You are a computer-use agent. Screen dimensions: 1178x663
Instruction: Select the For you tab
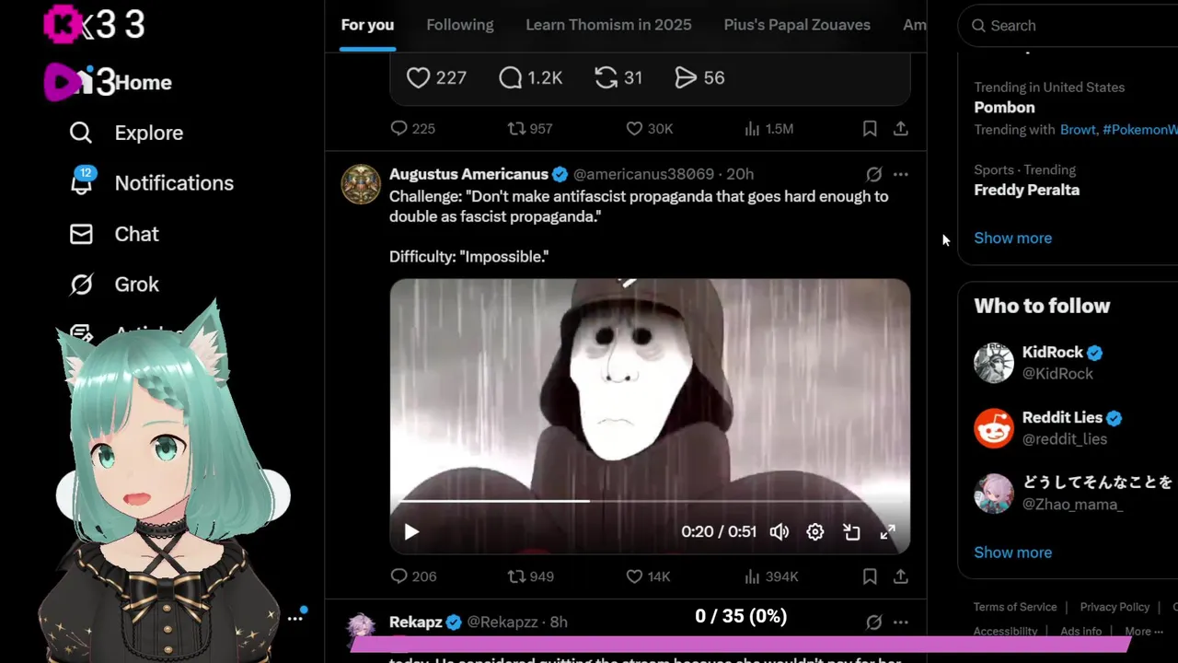367,25
